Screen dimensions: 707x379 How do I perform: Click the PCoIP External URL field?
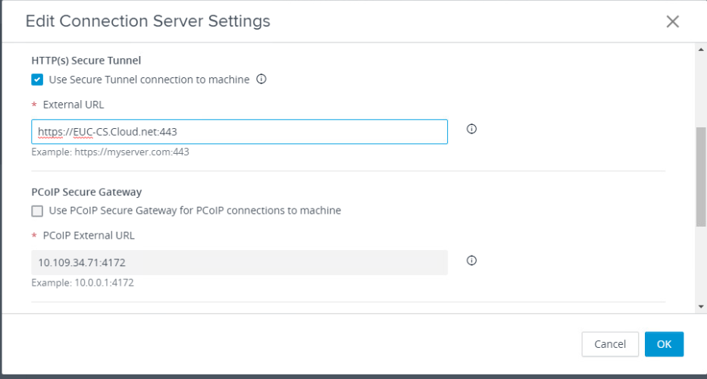(239, 262)
